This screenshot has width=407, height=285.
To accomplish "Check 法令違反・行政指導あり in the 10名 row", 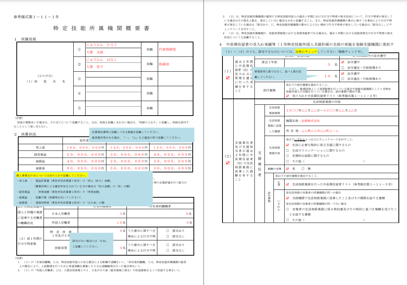I will (343, 78).
